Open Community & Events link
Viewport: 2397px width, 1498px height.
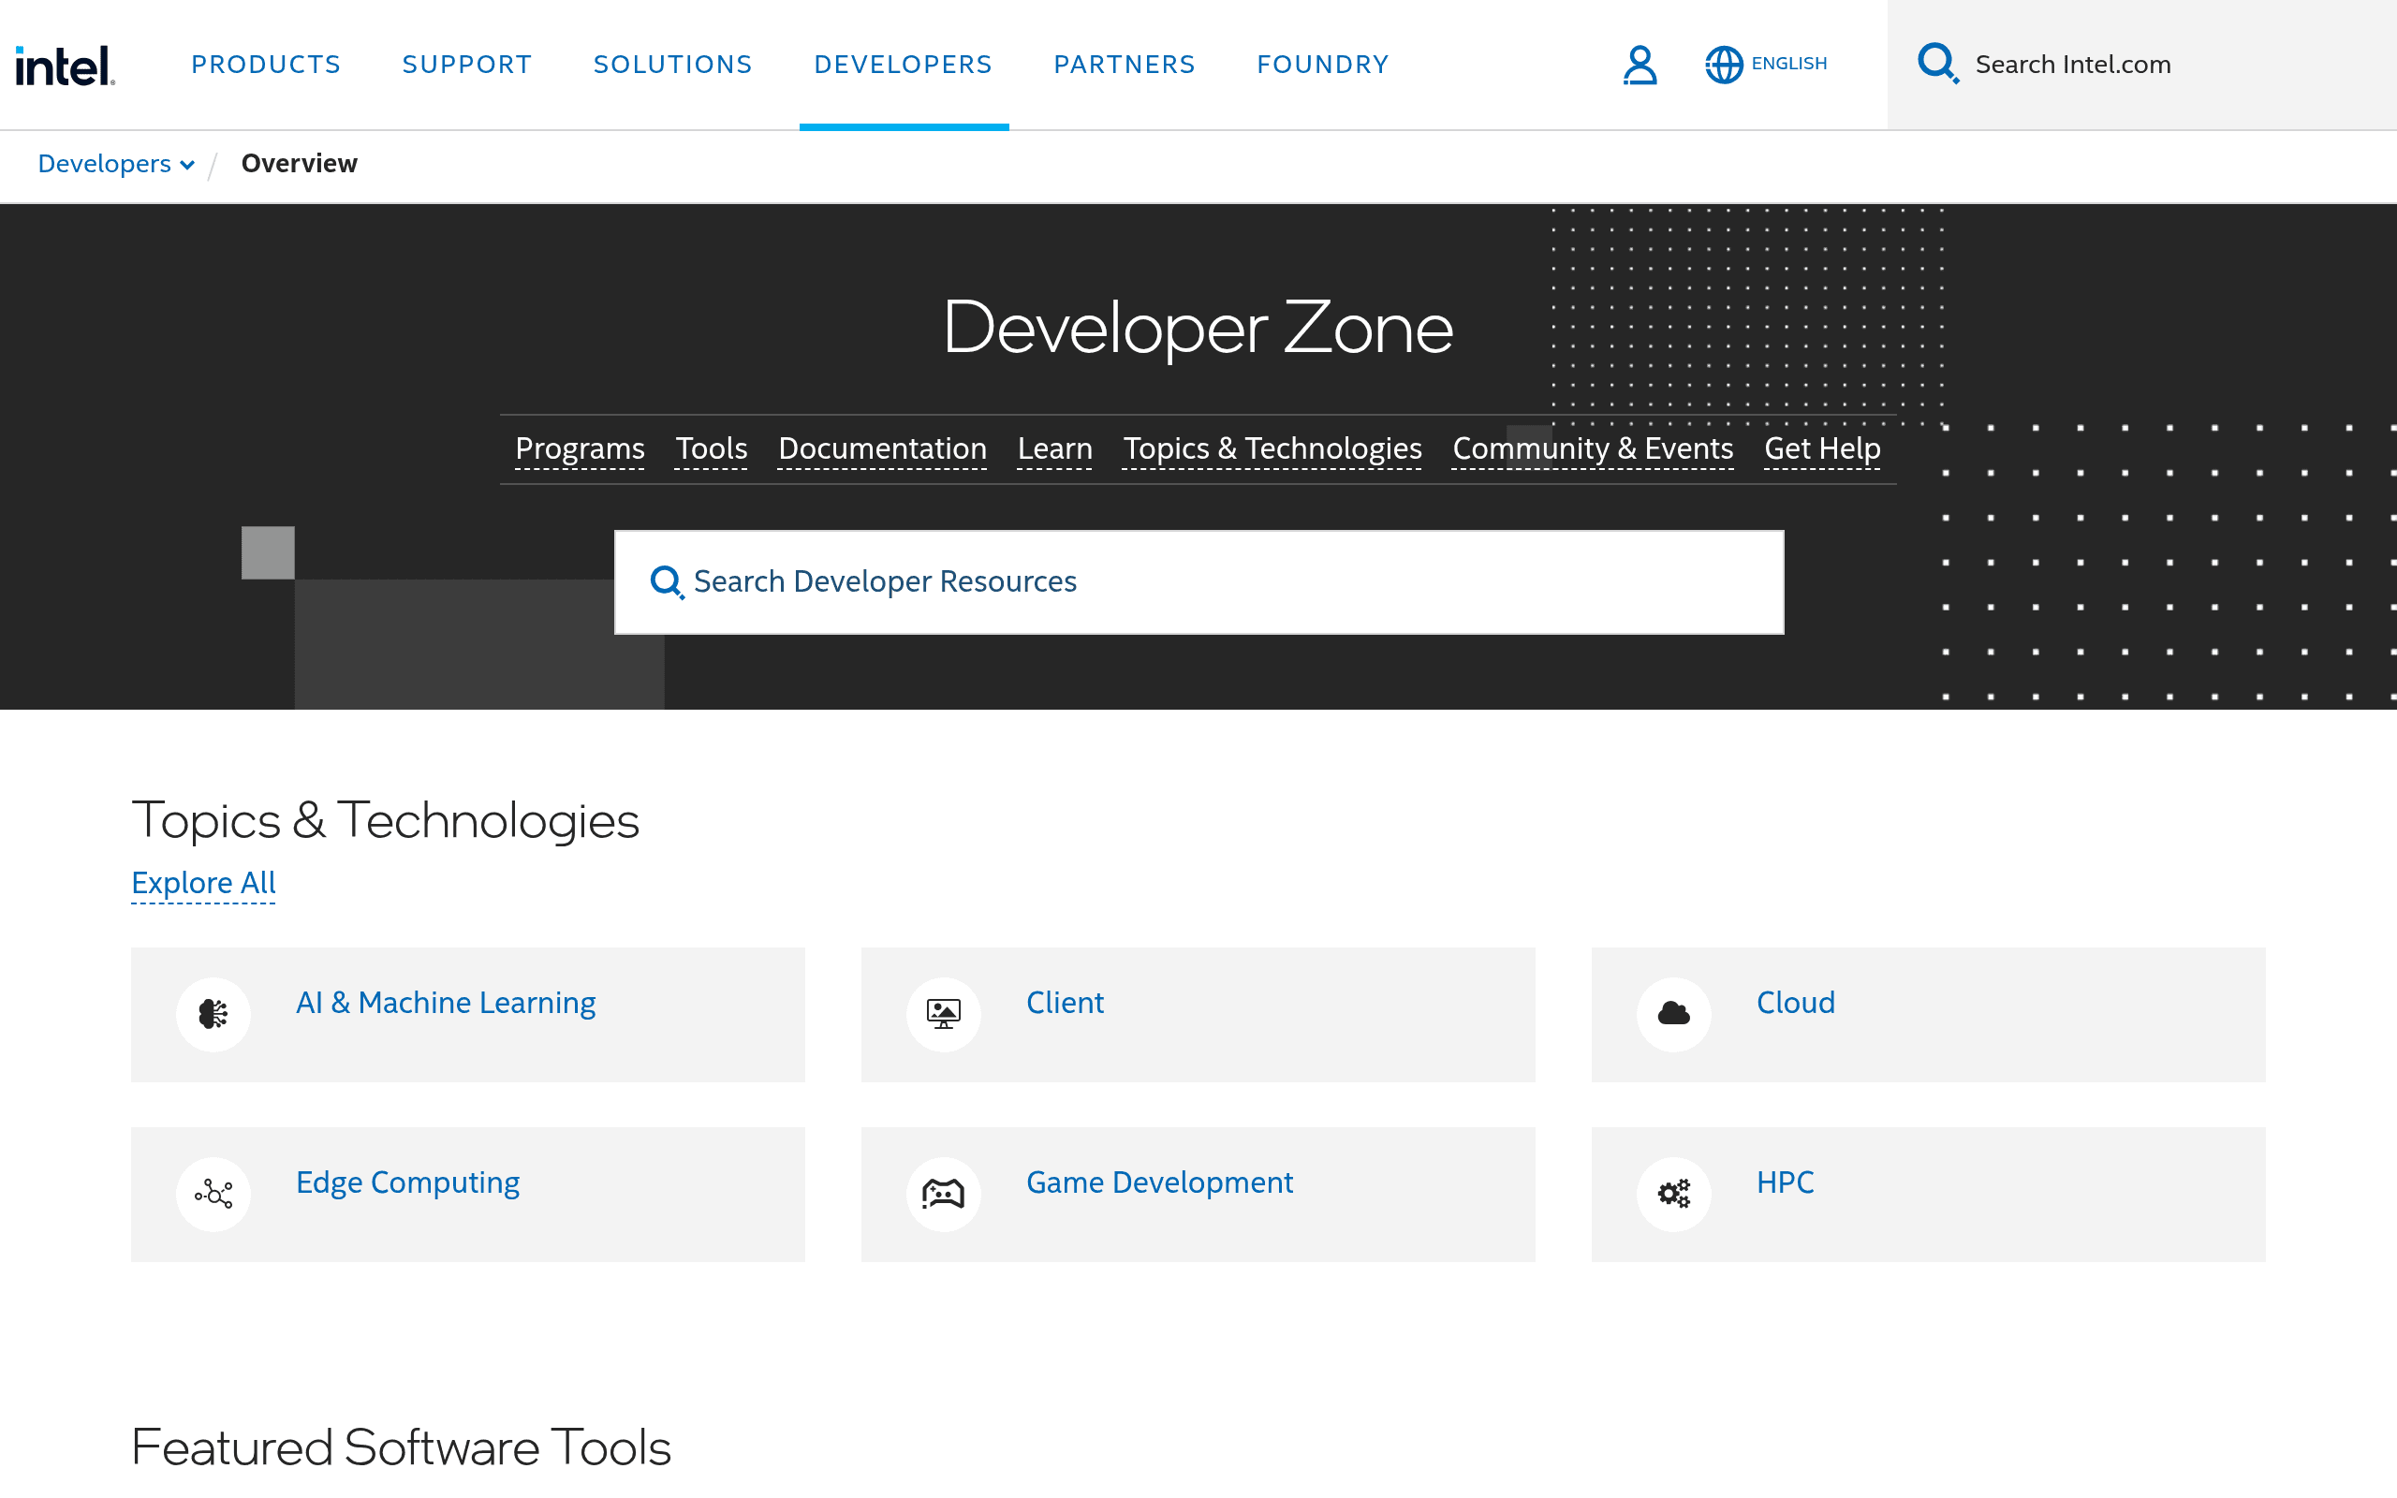[x=1593, y=448]
